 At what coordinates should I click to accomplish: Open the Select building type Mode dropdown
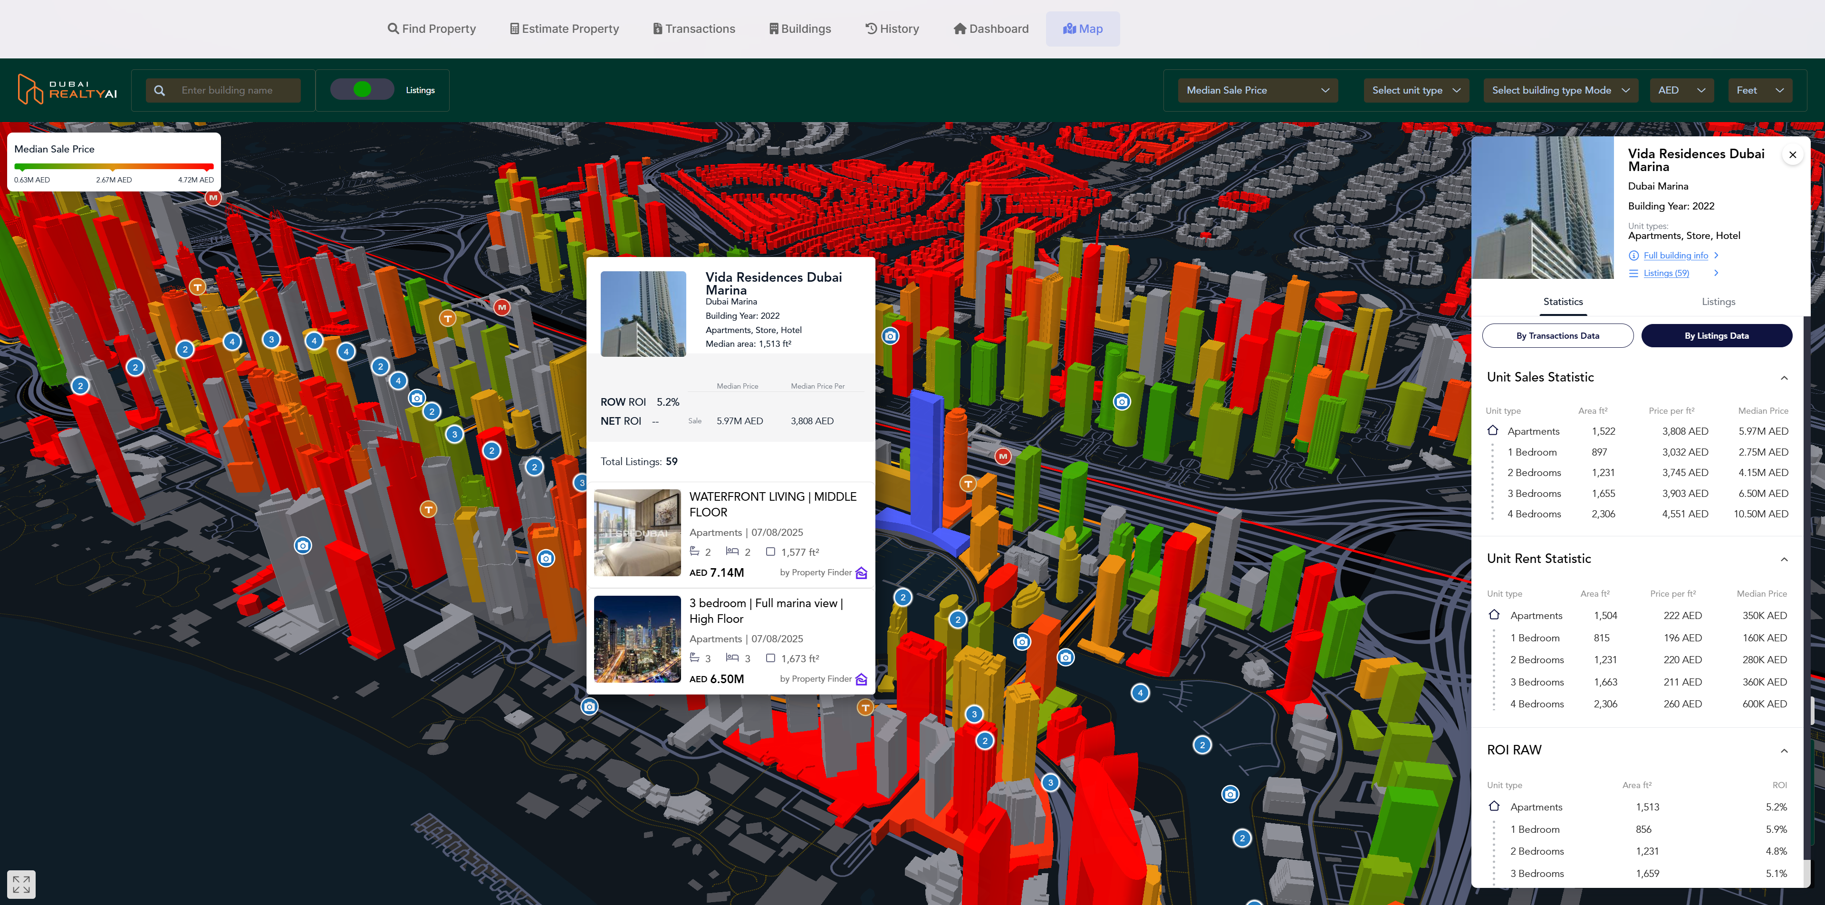pos(1560,91)
